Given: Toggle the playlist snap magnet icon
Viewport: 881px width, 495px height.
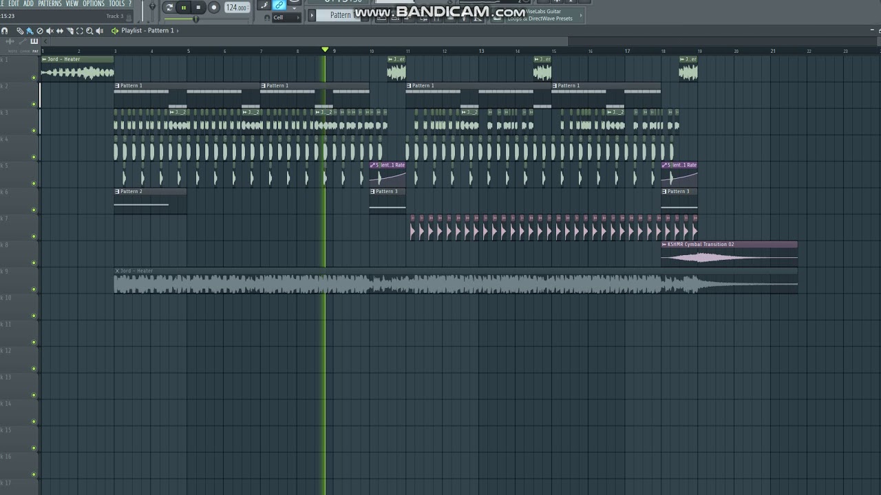Looking at the screenshot, I should coord(5,31).
